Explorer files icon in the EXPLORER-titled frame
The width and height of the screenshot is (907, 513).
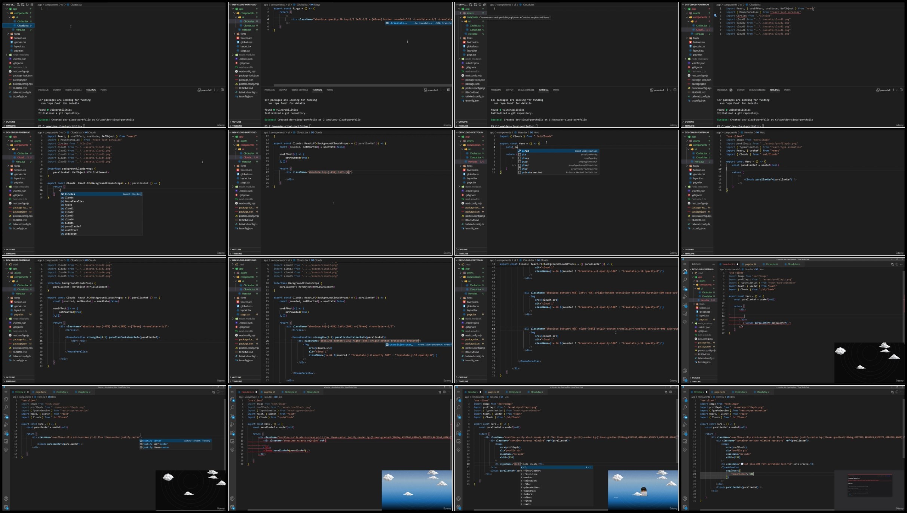[x=685, y=272]
